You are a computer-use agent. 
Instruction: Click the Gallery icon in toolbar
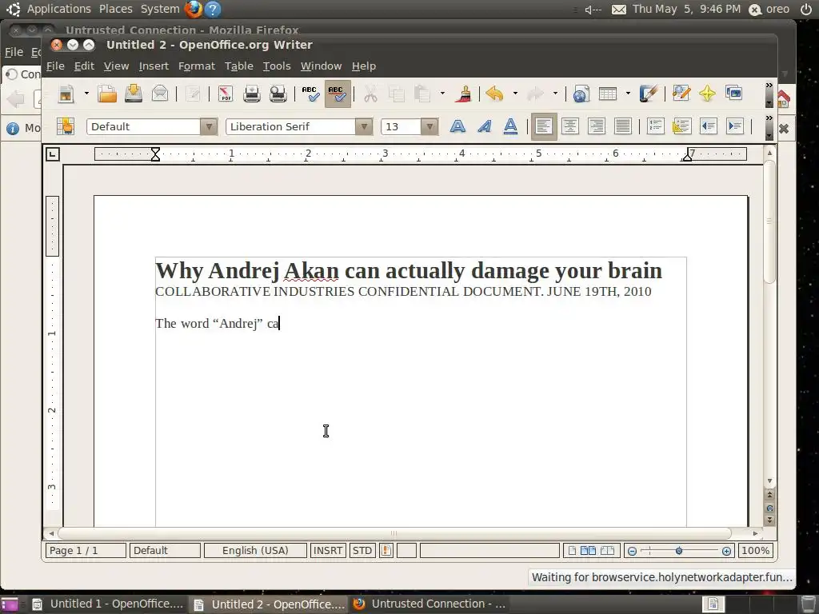(734, 93)
